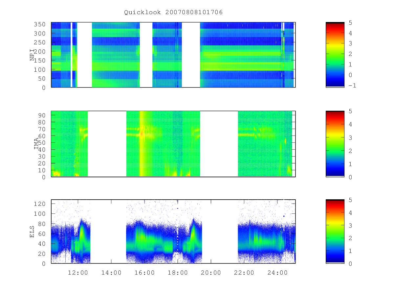Click the NPI colorbar gradient

[335, 55]
